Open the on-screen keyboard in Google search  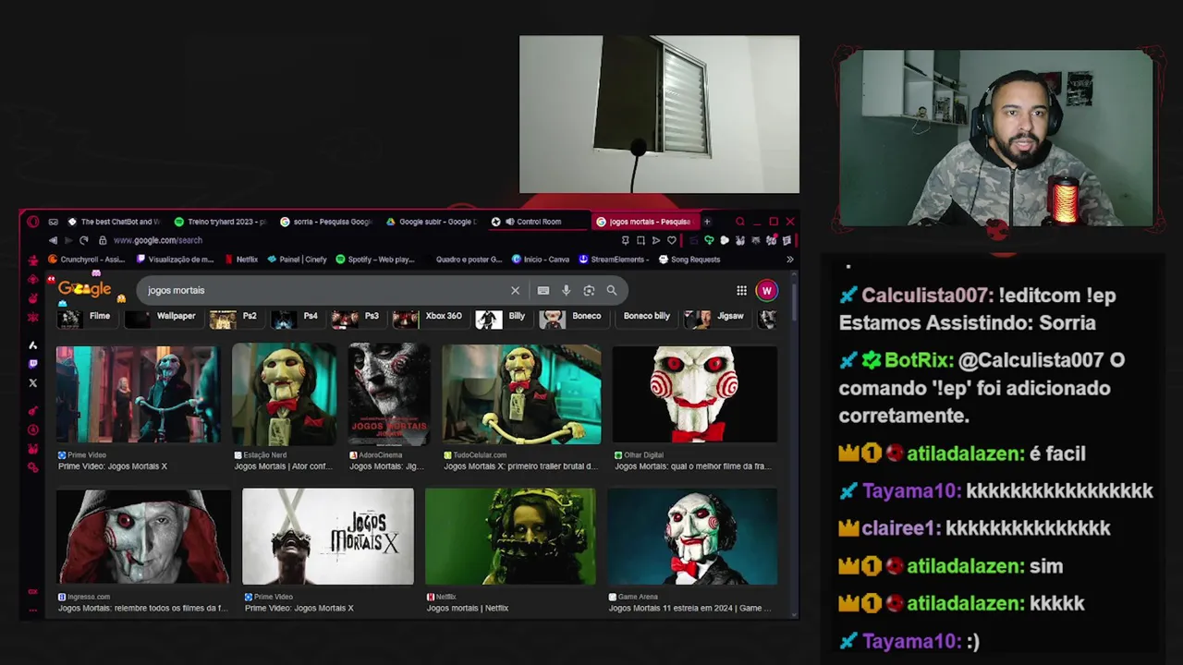[543, 290]
